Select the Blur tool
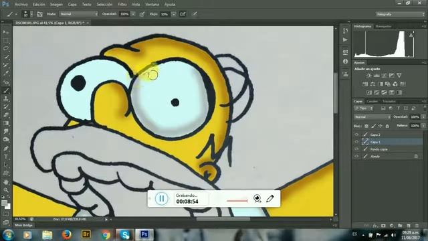The height and width of the screenshot is (241, 428). click(6, 132)
